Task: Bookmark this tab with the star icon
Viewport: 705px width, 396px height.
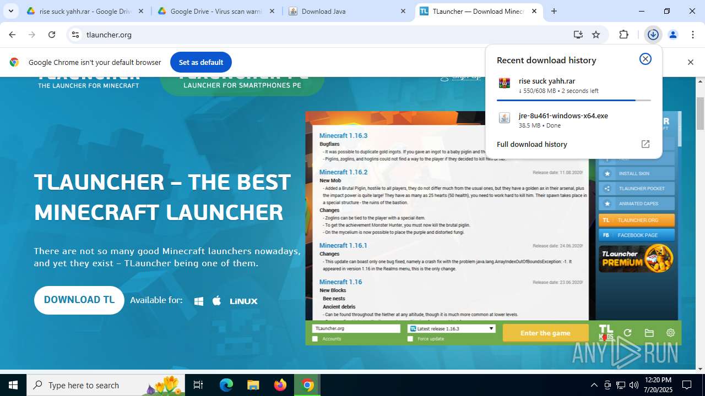Action: coord(596,35)
